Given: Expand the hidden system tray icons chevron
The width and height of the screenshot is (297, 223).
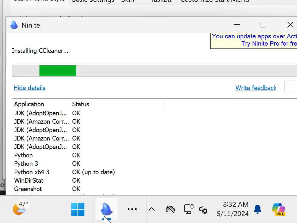Looking at the screenshot, I should (x=151, y=209).
